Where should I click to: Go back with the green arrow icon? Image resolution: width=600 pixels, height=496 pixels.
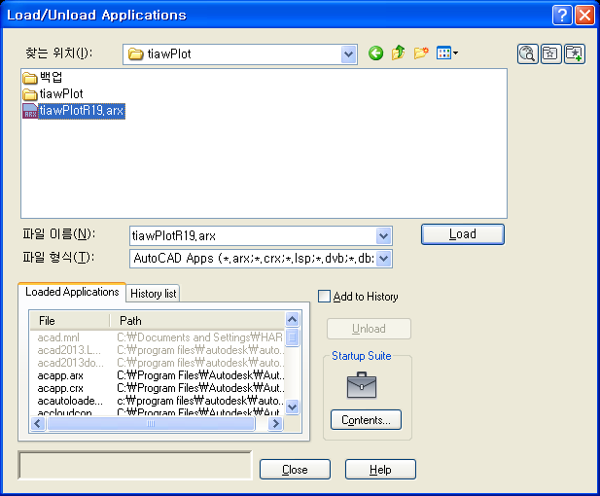(x=375, y=53)
